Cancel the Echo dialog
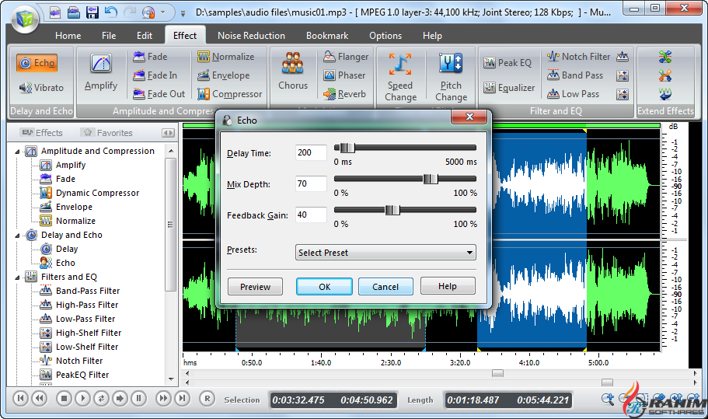This screenshot has height=419, width=708. tap(385, 287)
